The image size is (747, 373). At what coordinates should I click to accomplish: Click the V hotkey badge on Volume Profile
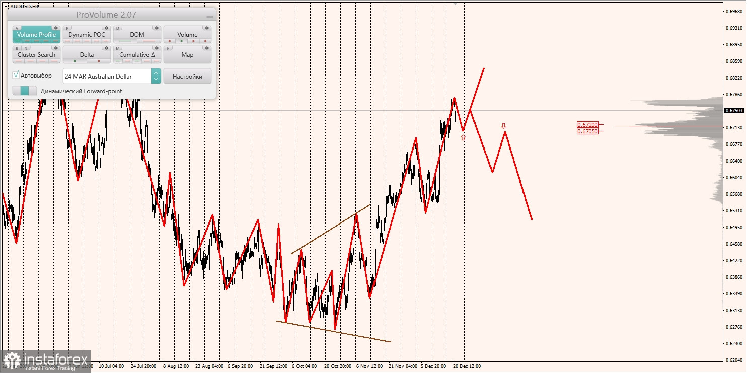[x=17, y=28]
